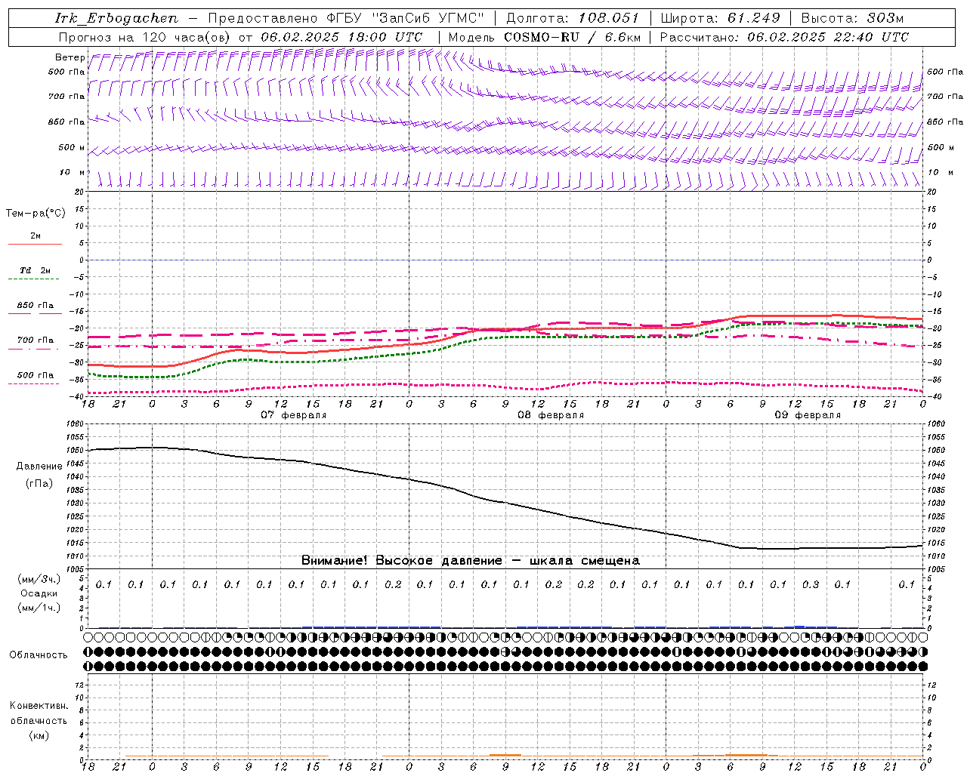The height and width of the screenshot is (773, 967).
Task: Click the temperature legend's "500 гПа" entry
Action: tap(35, 375)
